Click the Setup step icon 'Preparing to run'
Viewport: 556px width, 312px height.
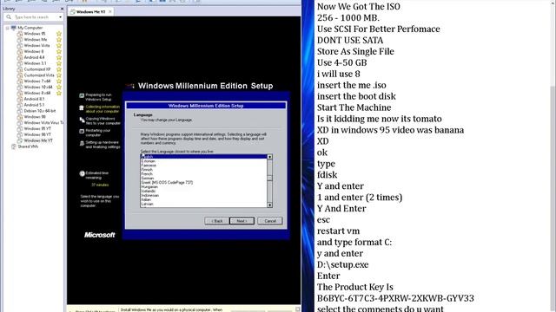pyautogui.click(x=82, y=95)
